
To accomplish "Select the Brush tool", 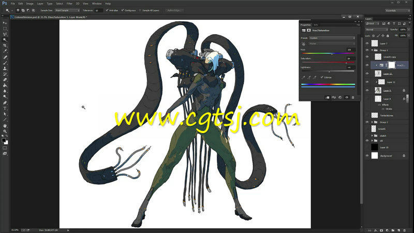I will [x=5, y=63].
